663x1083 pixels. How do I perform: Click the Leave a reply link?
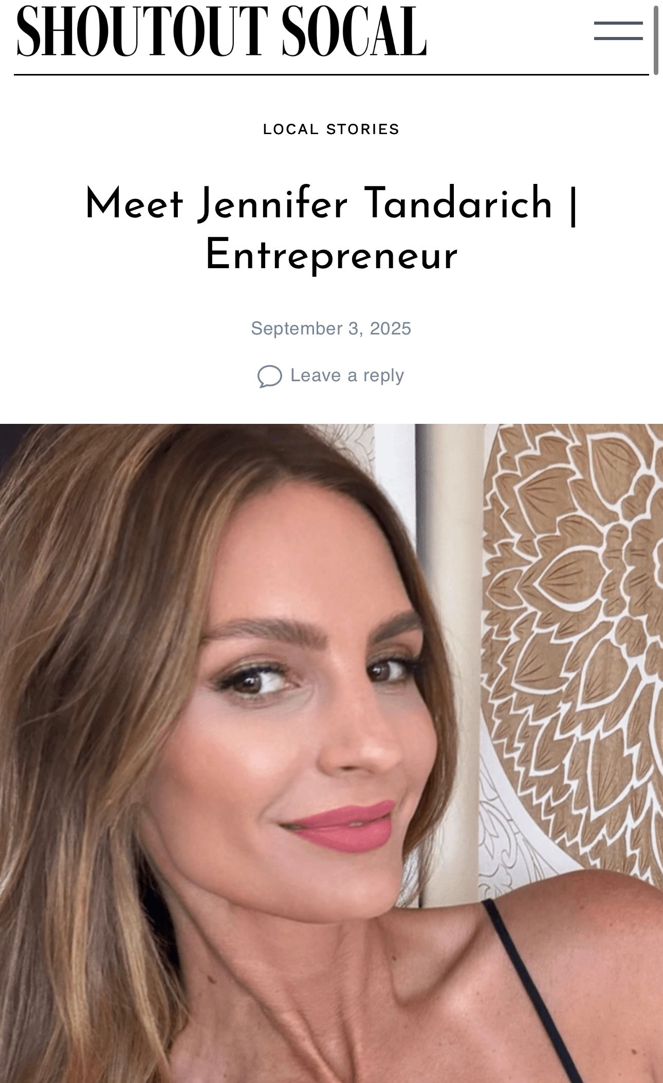click(x=347, y=376)
